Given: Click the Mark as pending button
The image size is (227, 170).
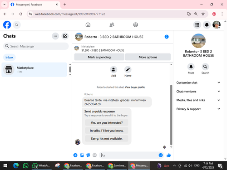Looking at the screenshot, I should (99, 57).
